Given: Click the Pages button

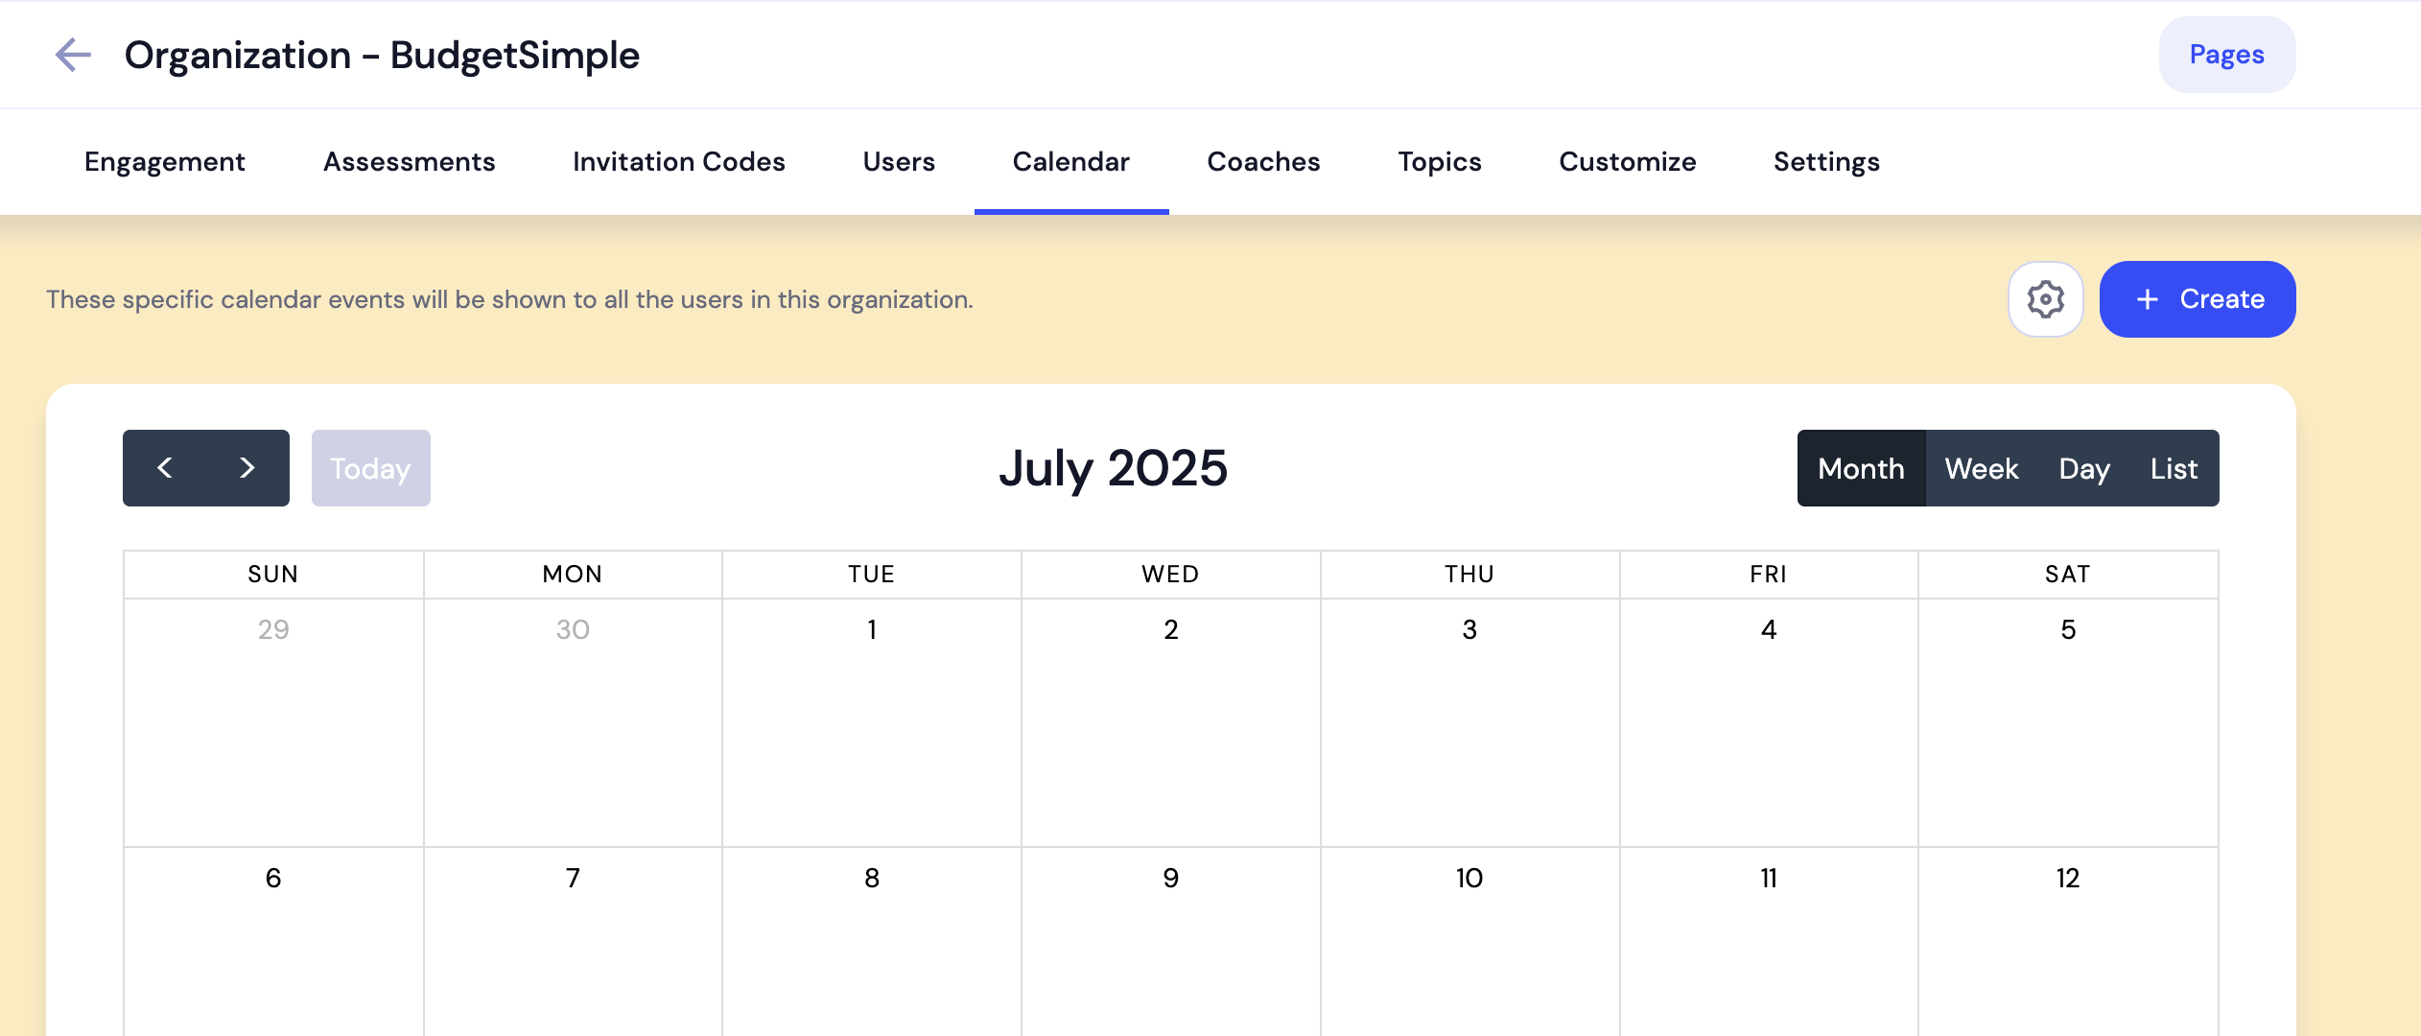Looking at the screenshot, I should click(x=2227, y=55).
